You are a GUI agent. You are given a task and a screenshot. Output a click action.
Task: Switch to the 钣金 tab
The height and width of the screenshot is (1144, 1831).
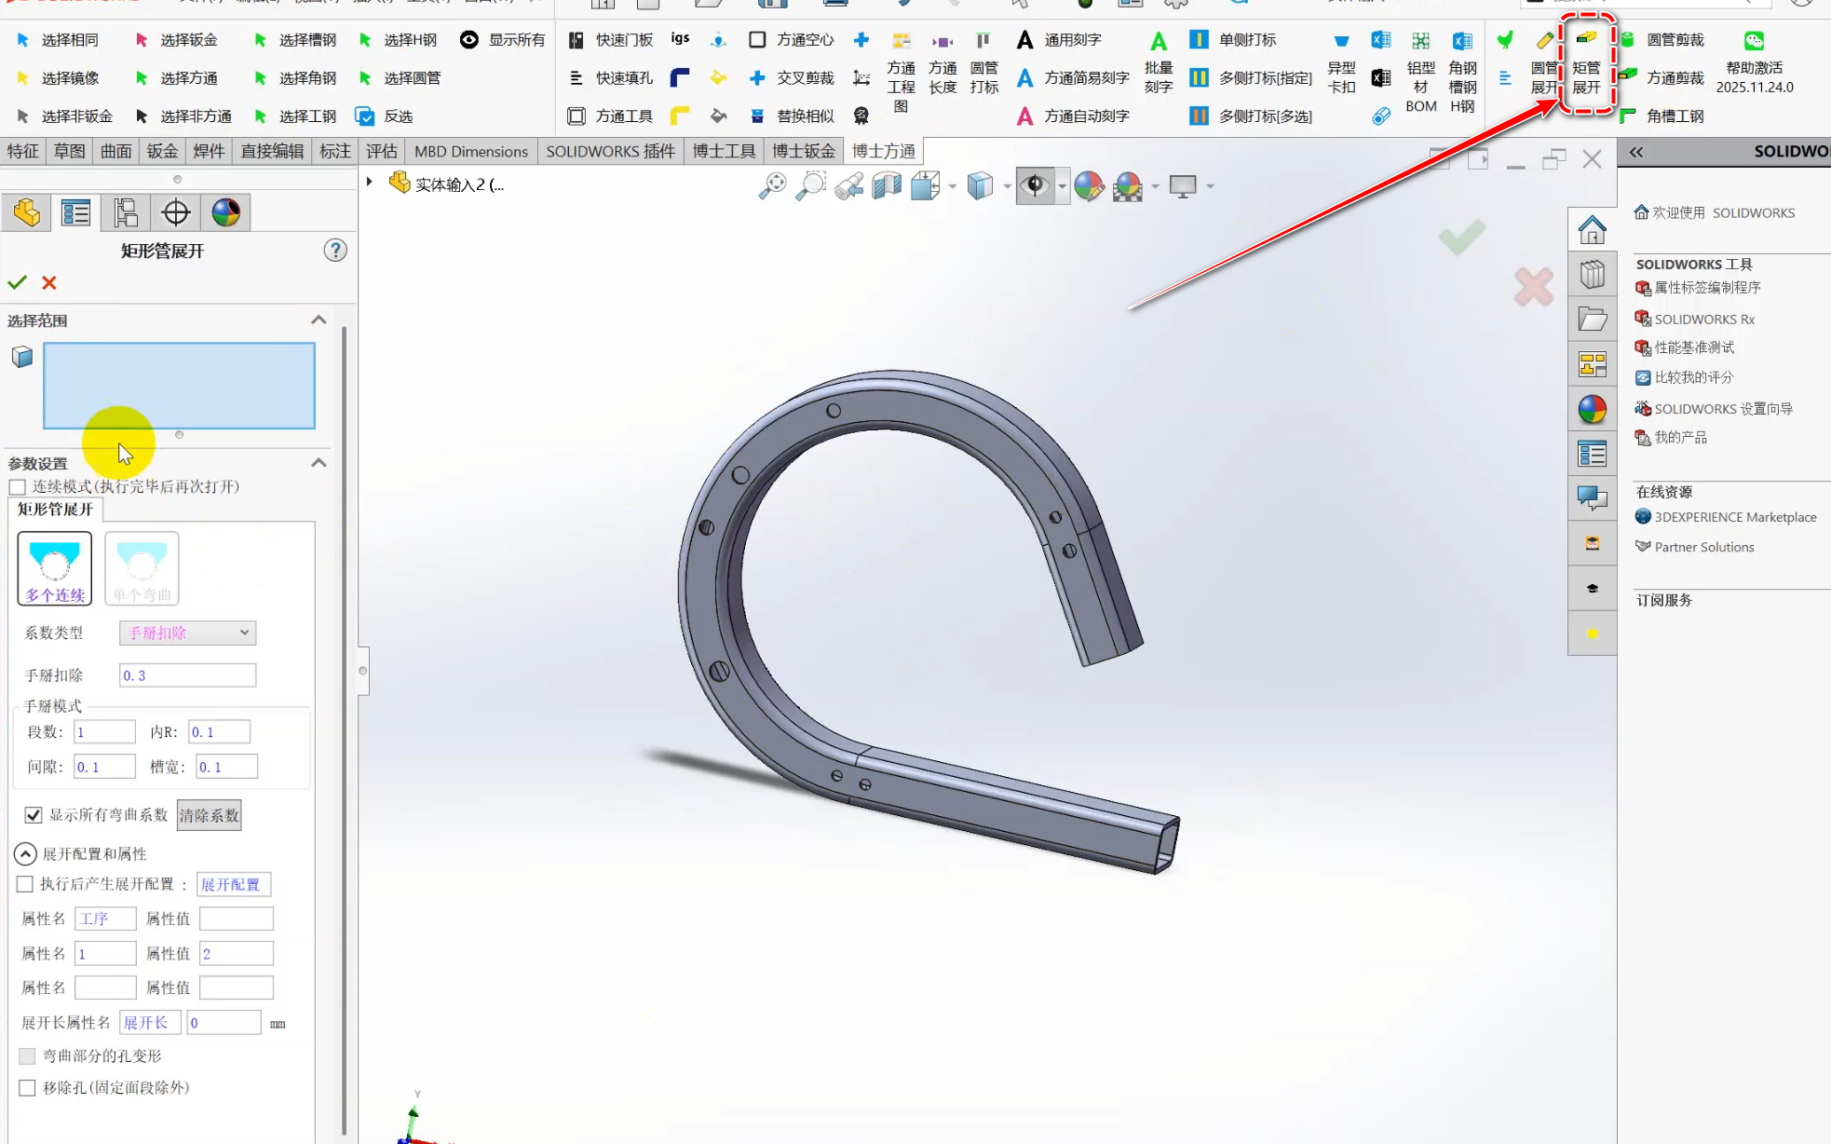tap(162, 151)
